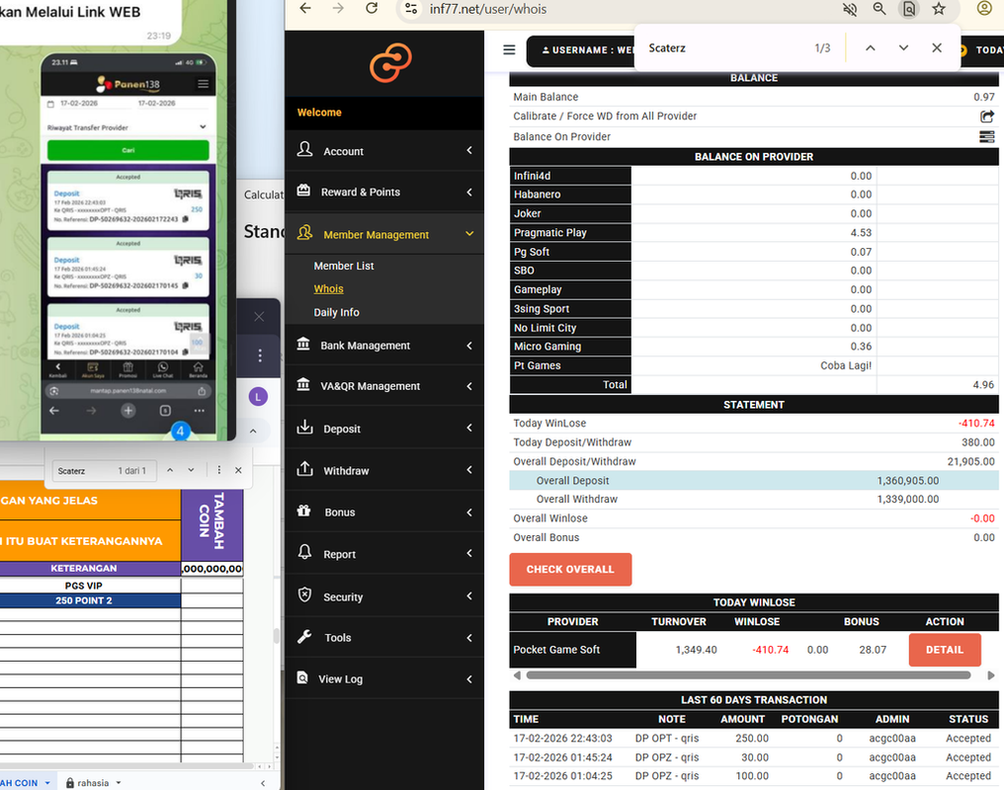Click the Overall Deposit highlighted row

click(754, 480)
